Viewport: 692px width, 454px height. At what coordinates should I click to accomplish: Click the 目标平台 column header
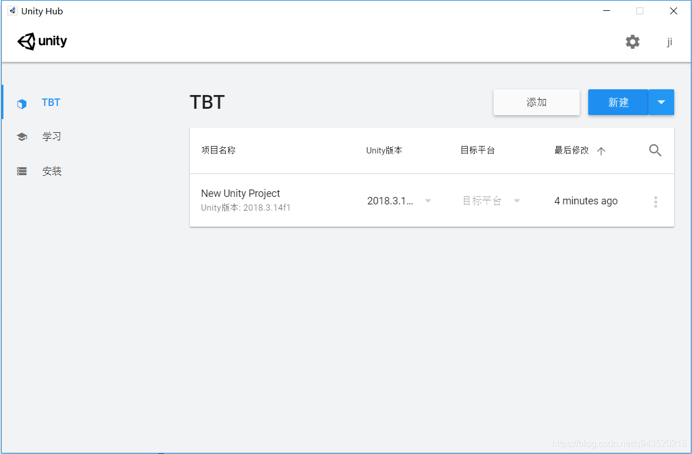pyautogui.click(x=478, y=151)
